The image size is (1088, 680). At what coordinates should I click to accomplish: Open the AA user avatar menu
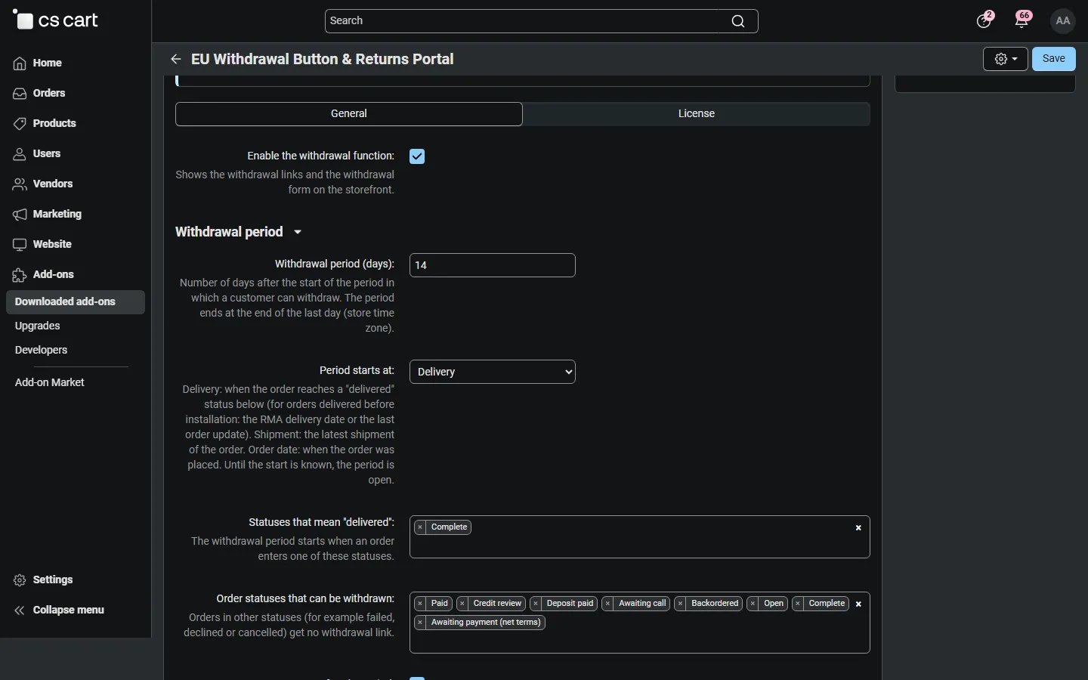tap(1063, 21)
